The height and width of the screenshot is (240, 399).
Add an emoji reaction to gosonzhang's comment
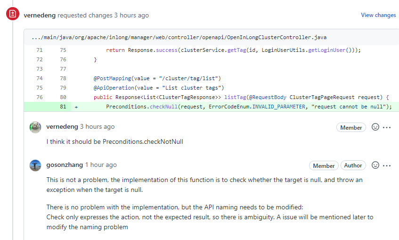[x=375, y=165]
